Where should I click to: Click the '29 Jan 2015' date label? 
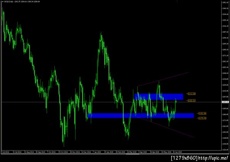(109, 152)
